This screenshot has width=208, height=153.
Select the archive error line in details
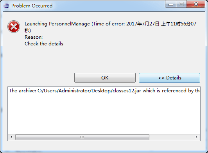(x=104, y=91)
